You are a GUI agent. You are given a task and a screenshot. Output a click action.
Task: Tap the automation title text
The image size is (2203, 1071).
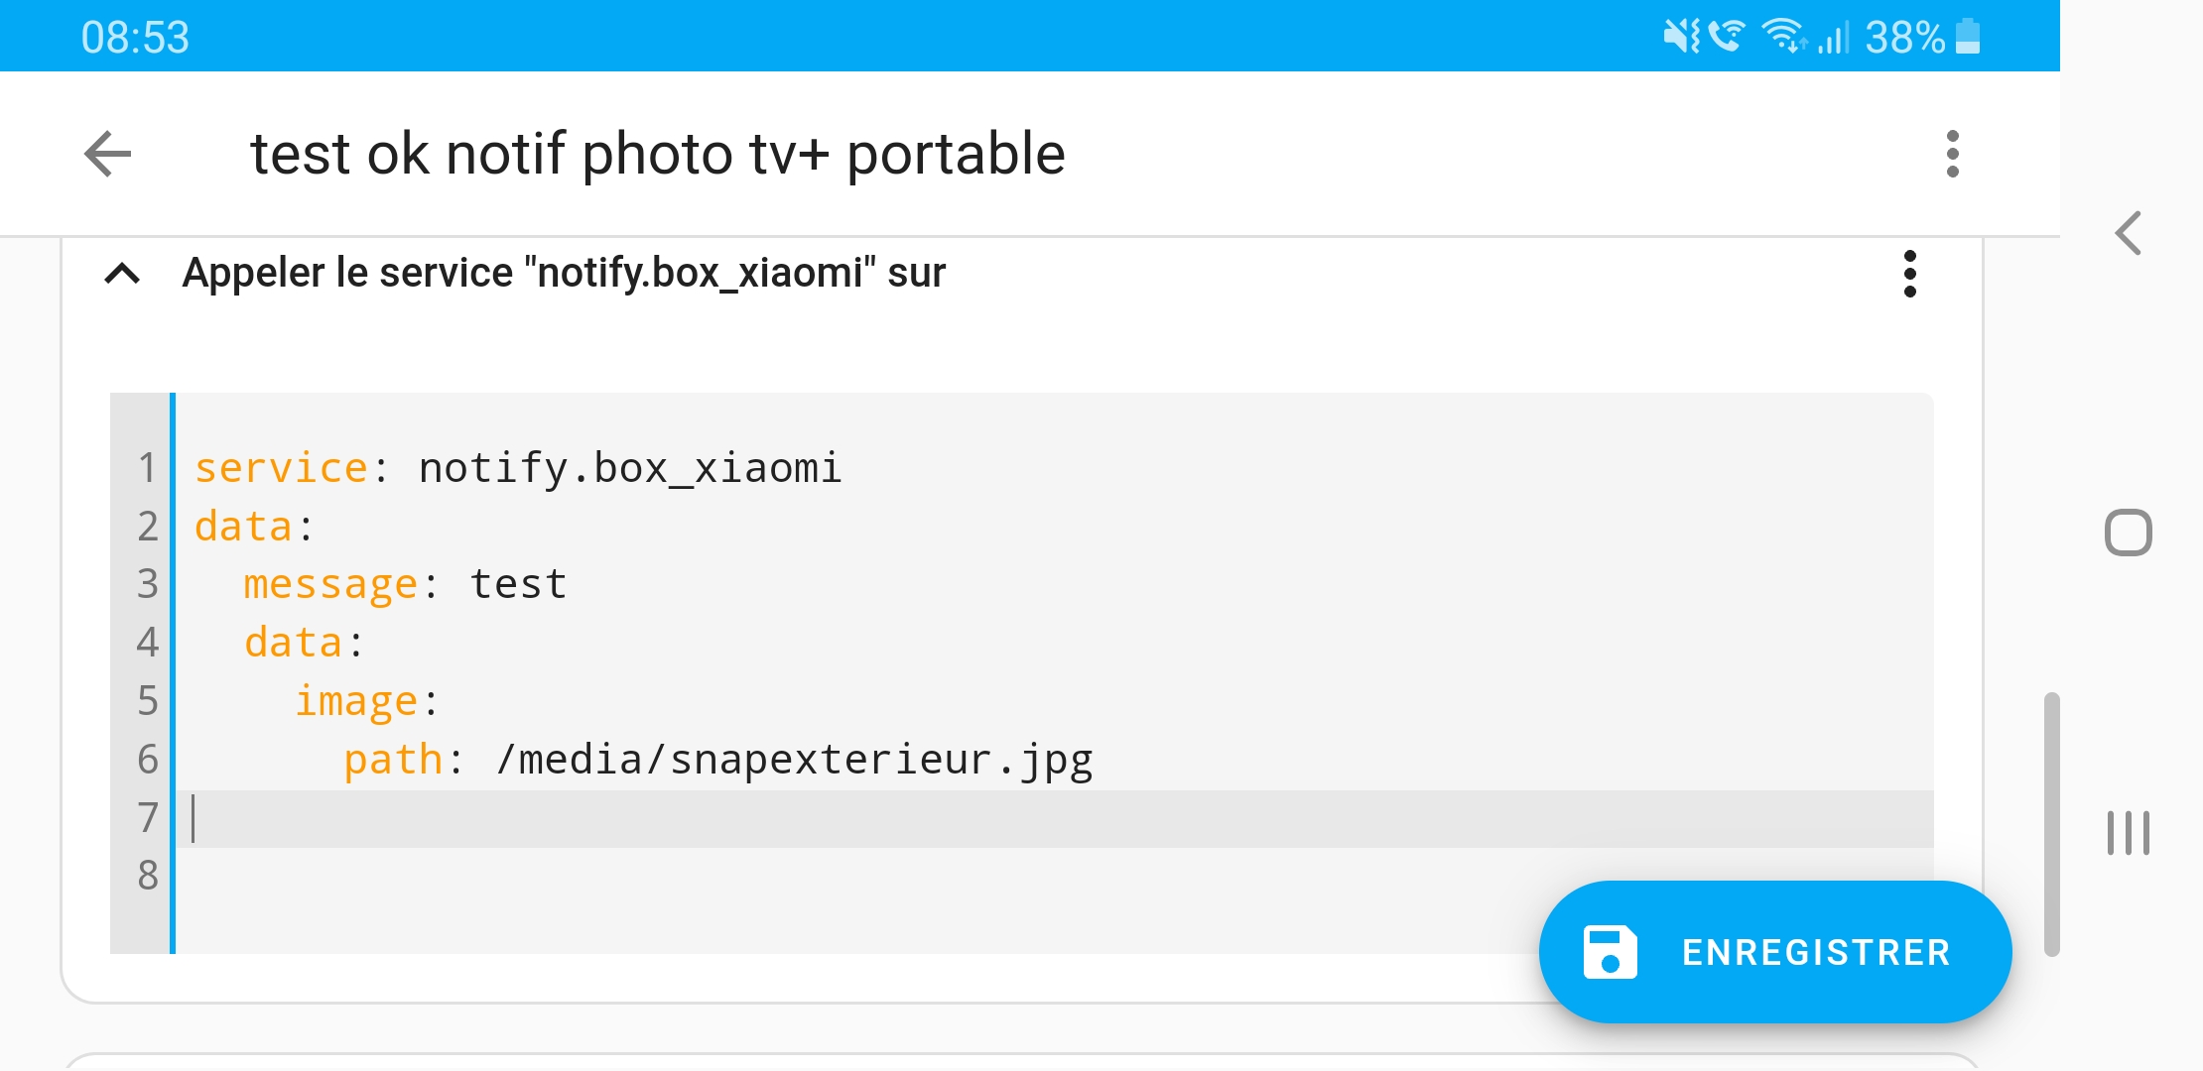[657, 154]
